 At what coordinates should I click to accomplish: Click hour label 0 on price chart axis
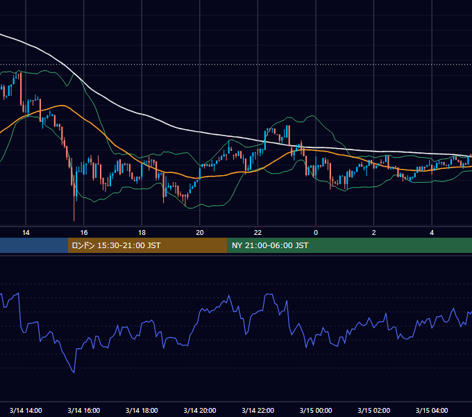[316, 232]
